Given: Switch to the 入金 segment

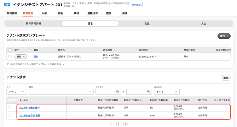Looking at the screenshot, I should [x=204, y=24].
